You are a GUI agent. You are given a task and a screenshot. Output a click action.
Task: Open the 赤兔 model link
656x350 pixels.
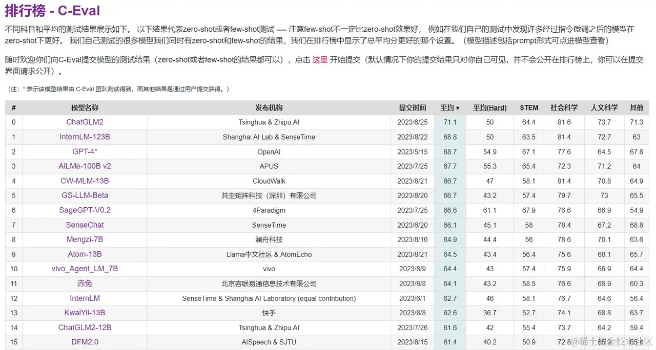(85, 283)
